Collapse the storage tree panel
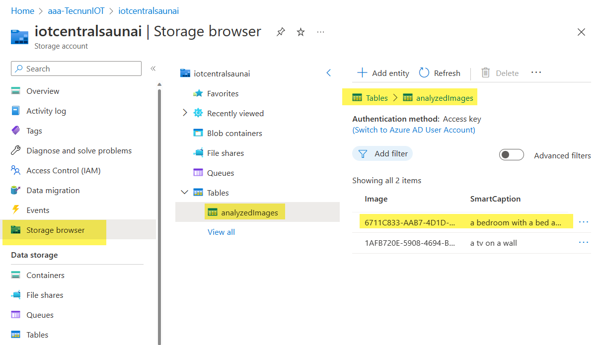Image resolution: width=601 pixels, height=345 pixels. pyautogui.click(x=328, y=73)
